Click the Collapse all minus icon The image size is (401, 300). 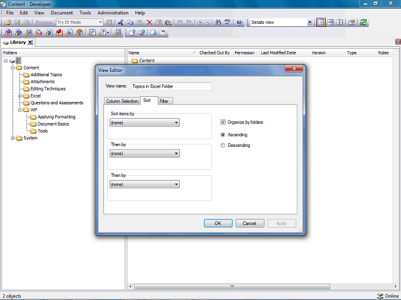[207, 22]
